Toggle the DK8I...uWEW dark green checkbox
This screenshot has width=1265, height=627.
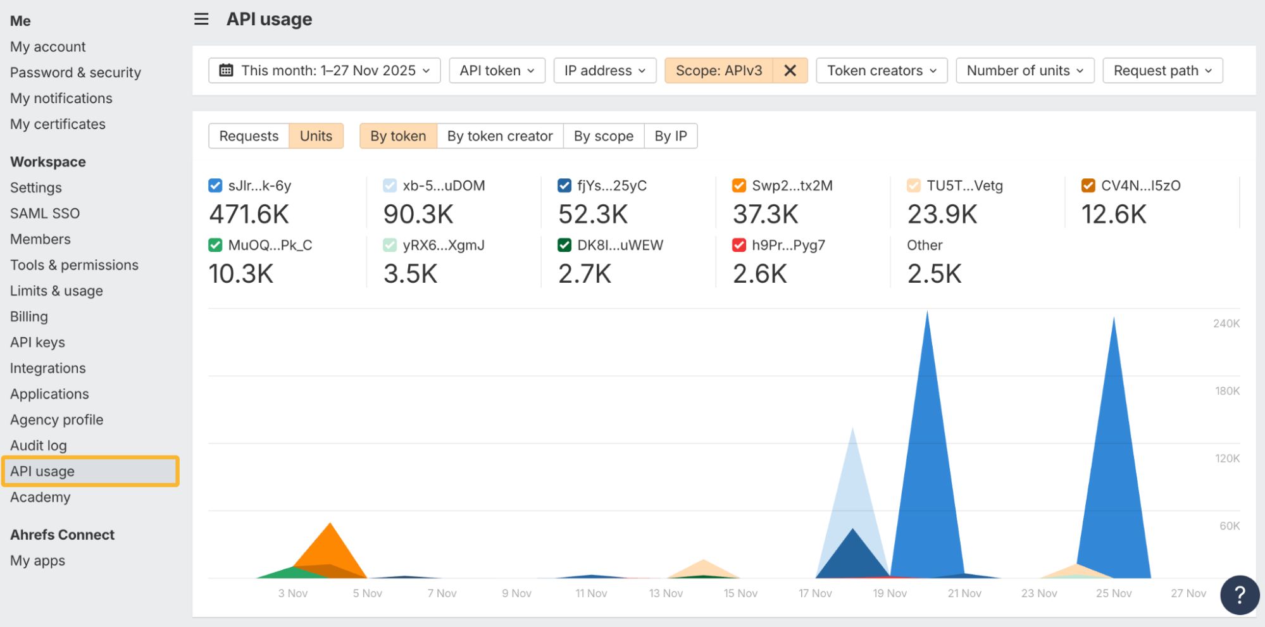tap(564, 245)
